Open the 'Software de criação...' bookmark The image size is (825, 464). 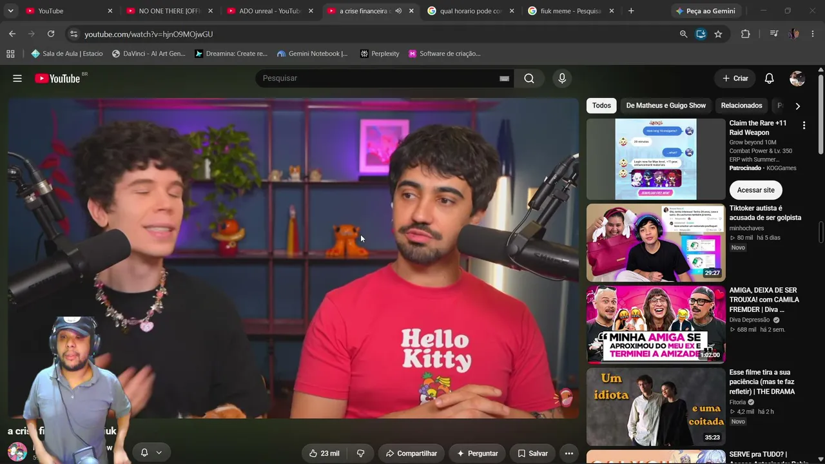point(444,53)
